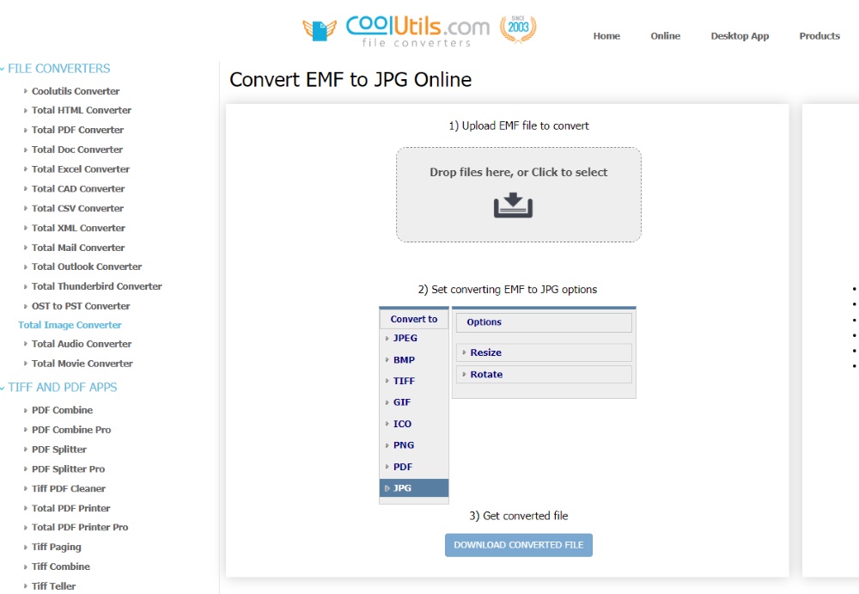Open Coolutils Converter link
The width and height of the screenshot is (859, 594).
click(x=76, y=91)
